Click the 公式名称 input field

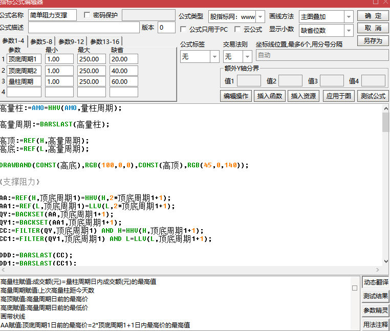click(52, 15)
